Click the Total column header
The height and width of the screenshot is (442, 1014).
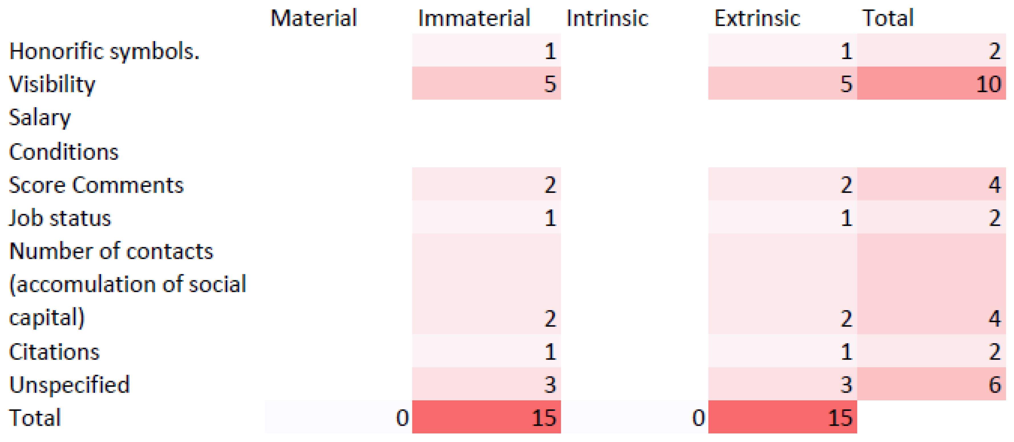(x=888, y=18)
